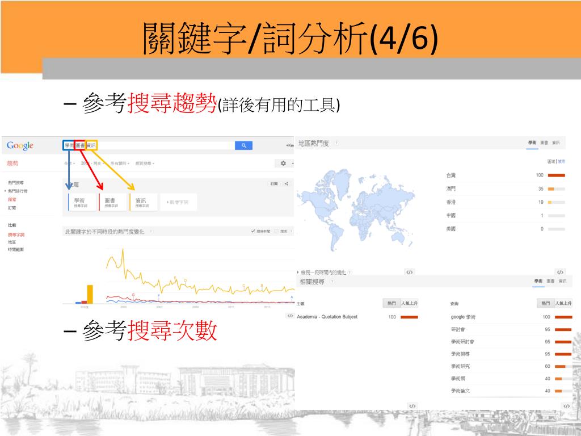Click the world map in 地區熱門度

click(x=356, y=209)
